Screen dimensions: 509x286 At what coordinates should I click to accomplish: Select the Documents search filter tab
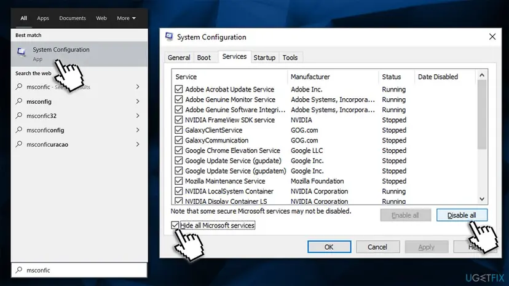tap(73, 18)
